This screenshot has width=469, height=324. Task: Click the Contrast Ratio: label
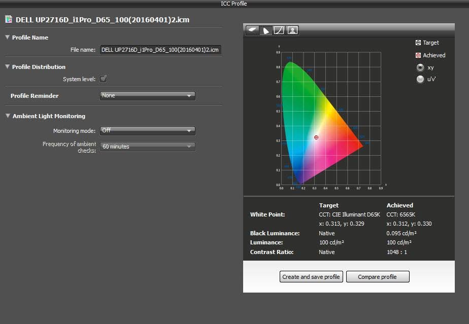tap(272, 252)
